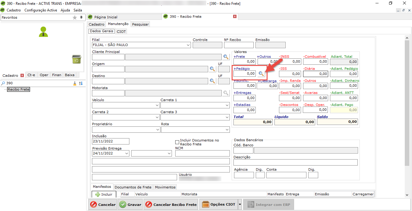Open the Proprietário dropdown
This screenshot has height=211, width=412.
(157, 129)
